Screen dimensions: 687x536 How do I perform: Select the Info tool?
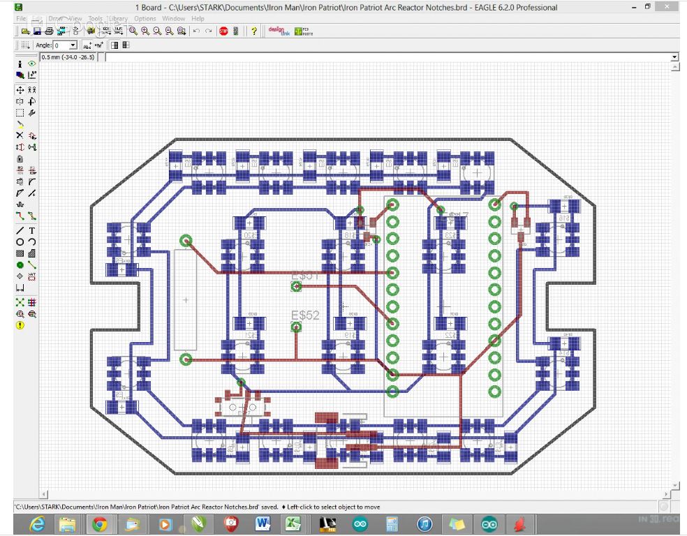(20, 64)
